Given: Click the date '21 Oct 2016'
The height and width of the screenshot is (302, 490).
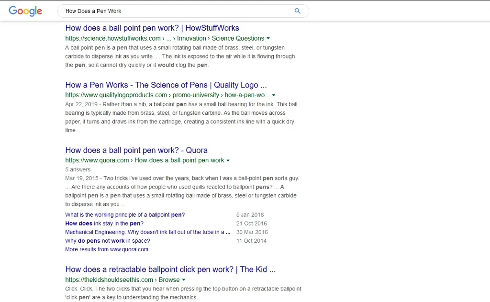Looking at the screenshot, I should coord(252,224).
